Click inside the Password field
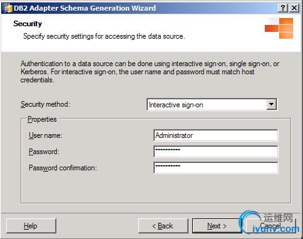303x239 pixels. (215, 152)
